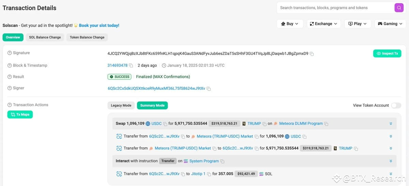Viewport: 409px width, 186px height.
Task: Expand the transfer from Meteora Market row
Action: click(391, 148)
